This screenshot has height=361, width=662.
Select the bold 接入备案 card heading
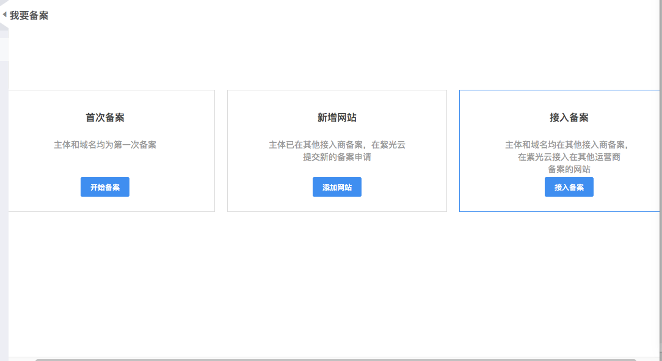(x=569, y=118)
